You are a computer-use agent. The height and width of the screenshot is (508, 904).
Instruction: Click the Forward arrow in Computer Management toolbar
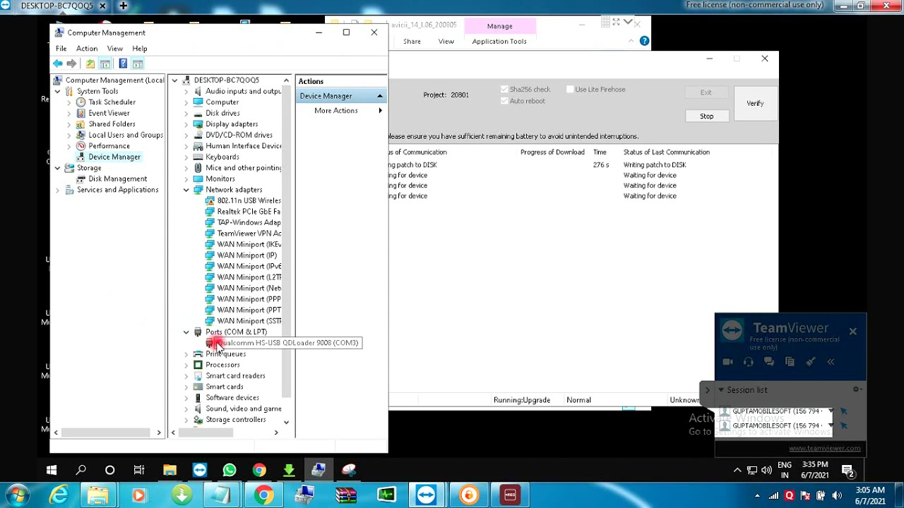[x=71, y=64]
